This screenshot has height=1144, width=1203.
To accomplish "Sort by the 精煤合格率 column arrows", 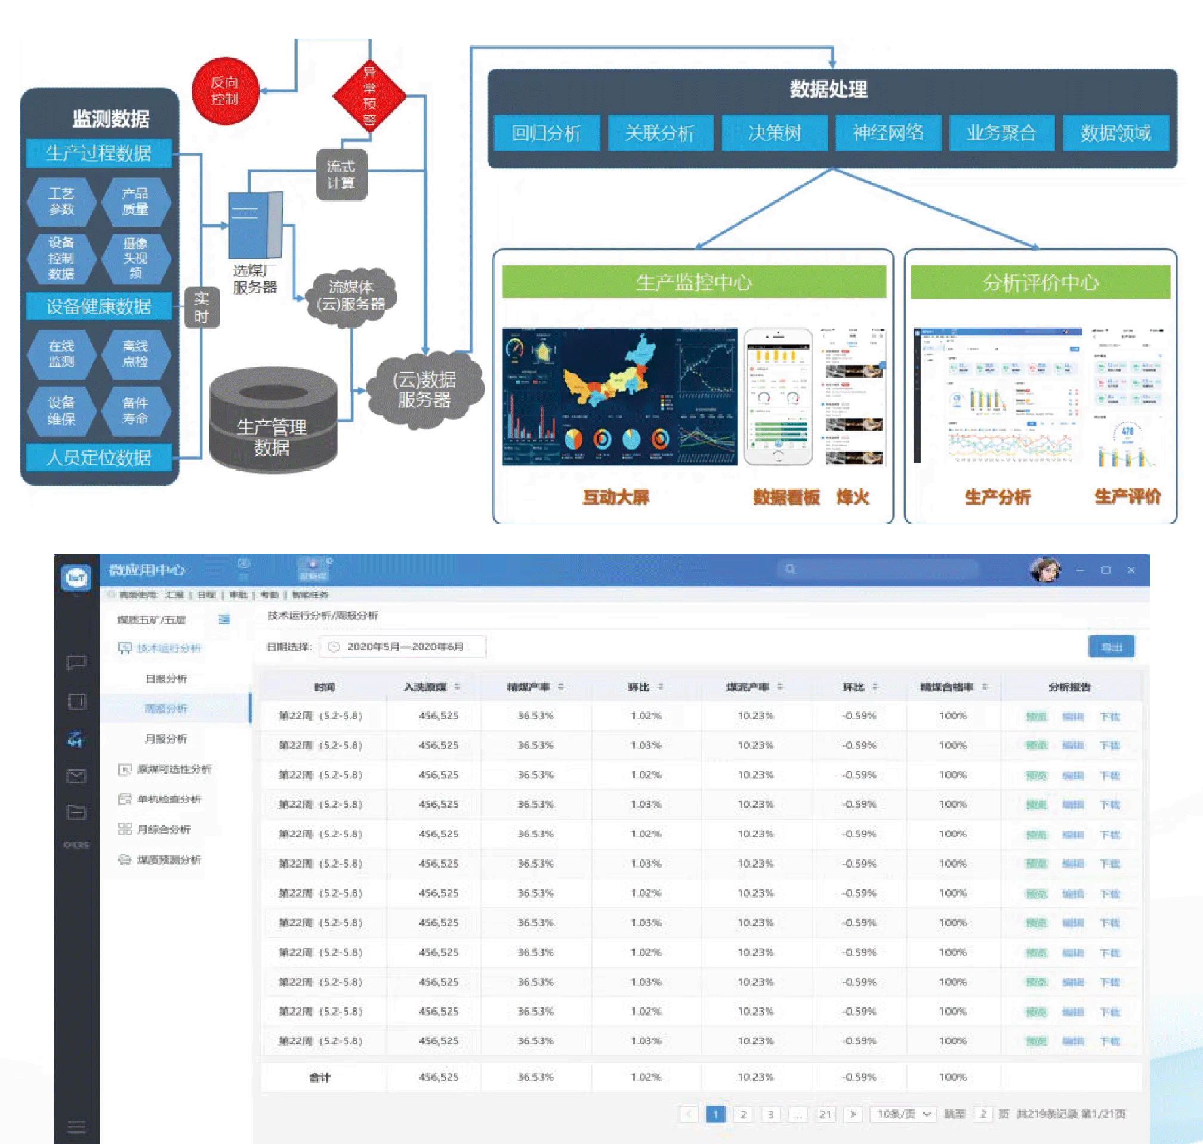I will click(x=984, y=687).
